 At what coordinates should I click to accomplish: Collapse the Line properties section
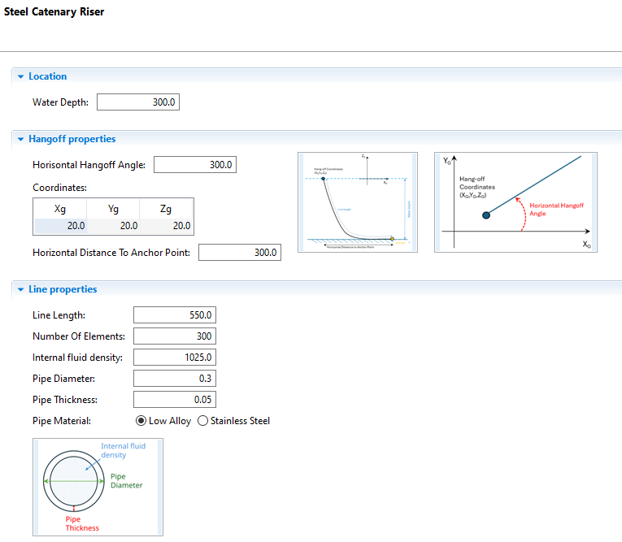pyautogui.click(x=21, y=289)
